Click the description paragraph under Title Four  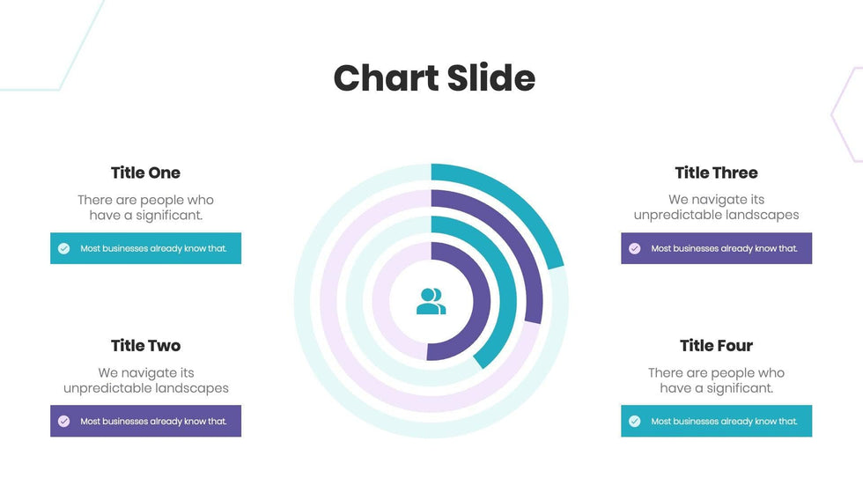point(716,380)
